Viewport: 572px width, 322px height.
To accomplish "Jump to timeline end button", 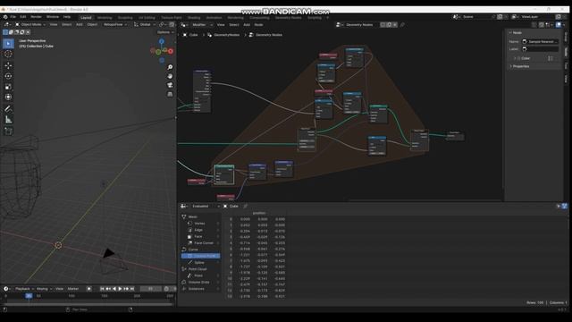I will click(x=132, y=289).
